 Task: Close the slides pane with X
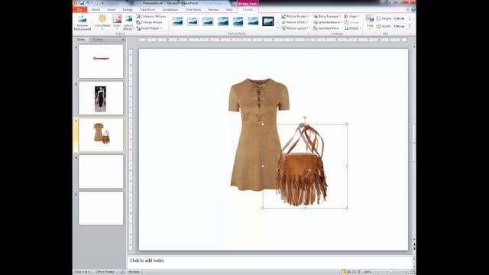point(123,40)
